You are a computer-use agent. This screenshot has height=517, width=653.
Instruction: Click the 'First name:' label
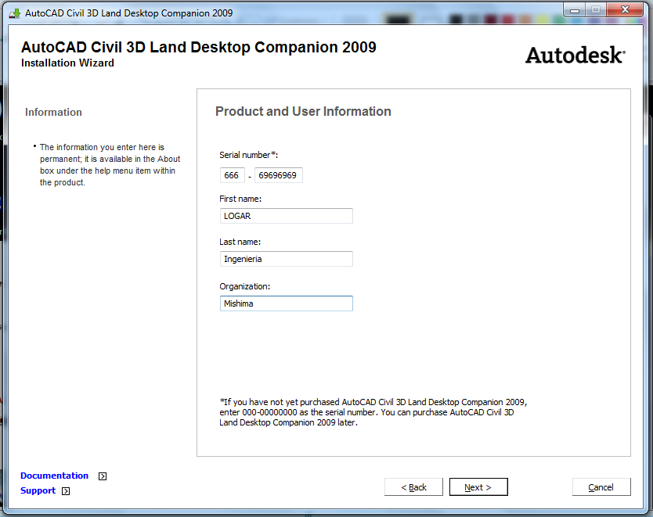pyautogui.click(x=240, y=199)
